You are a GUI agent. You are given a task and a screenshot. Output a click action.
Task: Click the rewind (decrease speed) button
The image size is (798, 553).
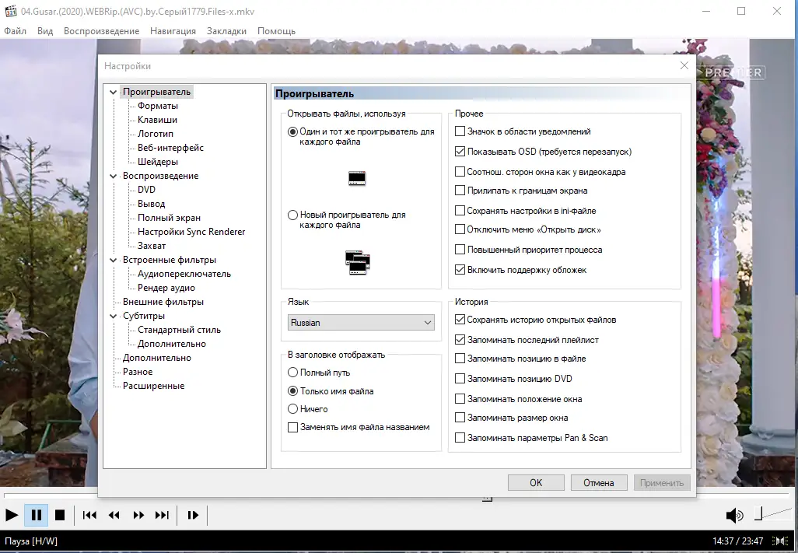tap(114, 516)
